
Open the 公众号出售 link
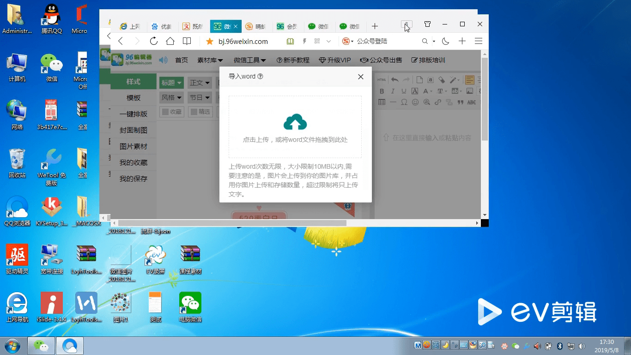tap(381, 60)
